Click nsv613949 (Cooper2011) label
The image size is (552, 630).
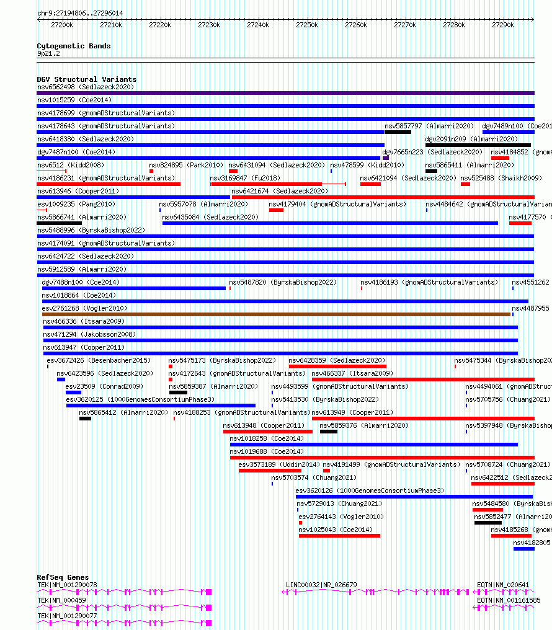pos(353,412)
